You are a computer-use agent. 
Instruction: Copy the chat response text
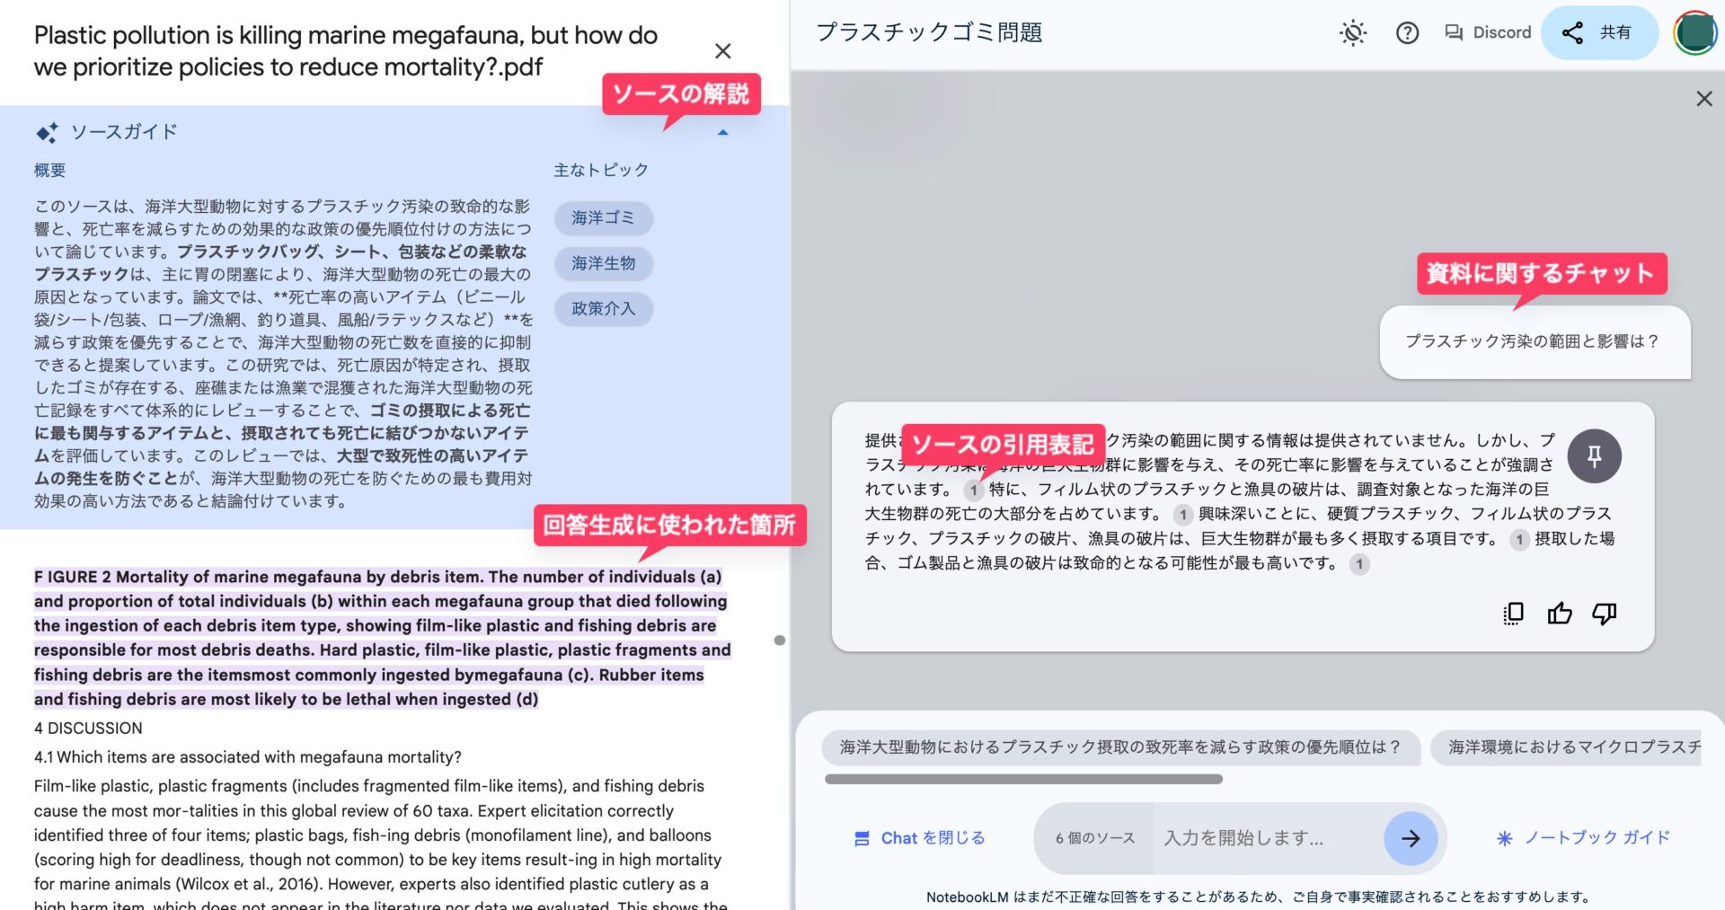[1514, 614]
